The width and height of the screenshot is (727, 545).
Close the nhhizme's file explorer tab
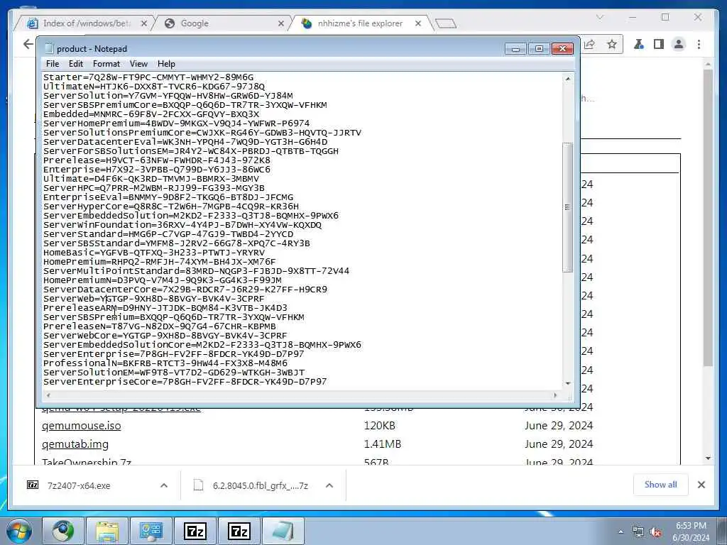(417, 23)
